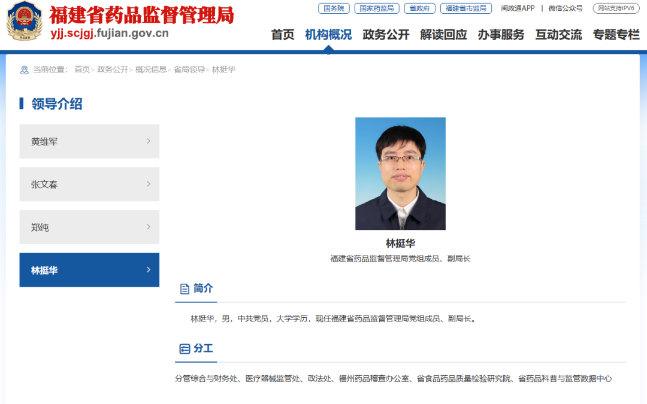Open the 解读回应 navigation menu

[443, 35]
